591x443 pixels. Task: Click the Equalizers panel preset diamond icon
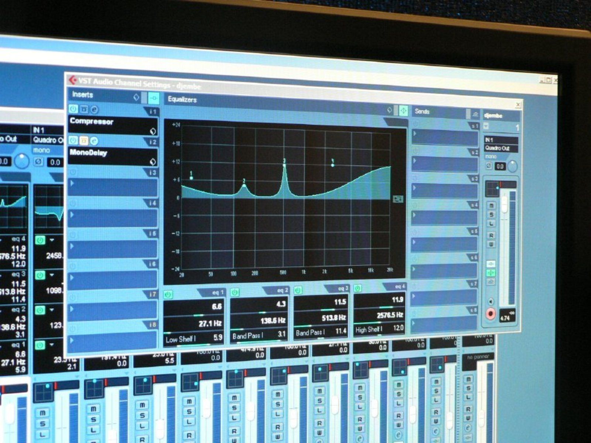click(x=389, y=110)
